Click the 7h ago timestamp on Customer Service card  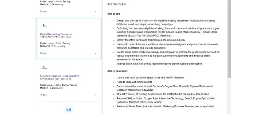point(43,95)
